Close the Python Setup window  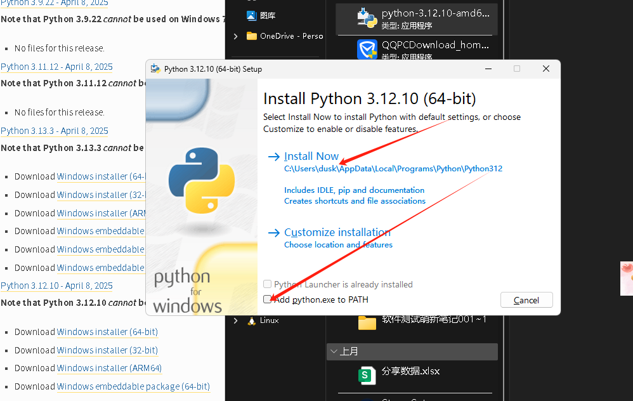(546, 69)
